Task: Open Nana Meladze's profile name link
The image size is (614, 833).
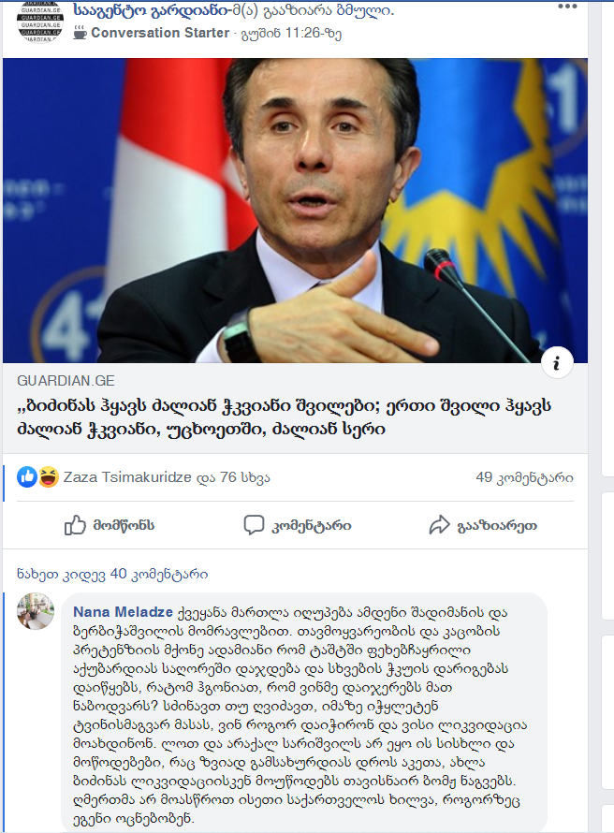Action: (x=123, y=612)
